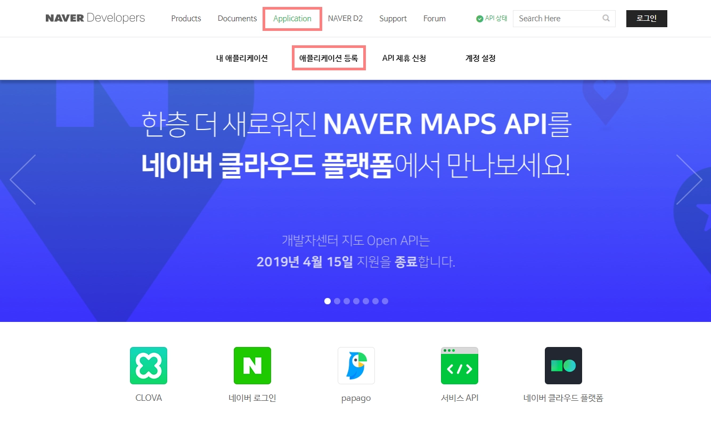Click the 네이버 클라우드 플랫폼 label
The height and width of the screenshot is (428, 711).
pyautogui.click(x=563, y=398)
